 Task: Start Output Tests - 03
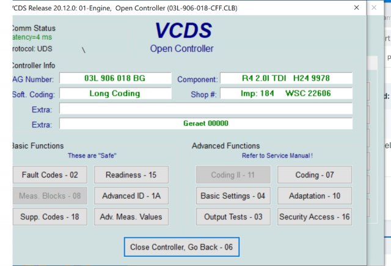[233, 216]
